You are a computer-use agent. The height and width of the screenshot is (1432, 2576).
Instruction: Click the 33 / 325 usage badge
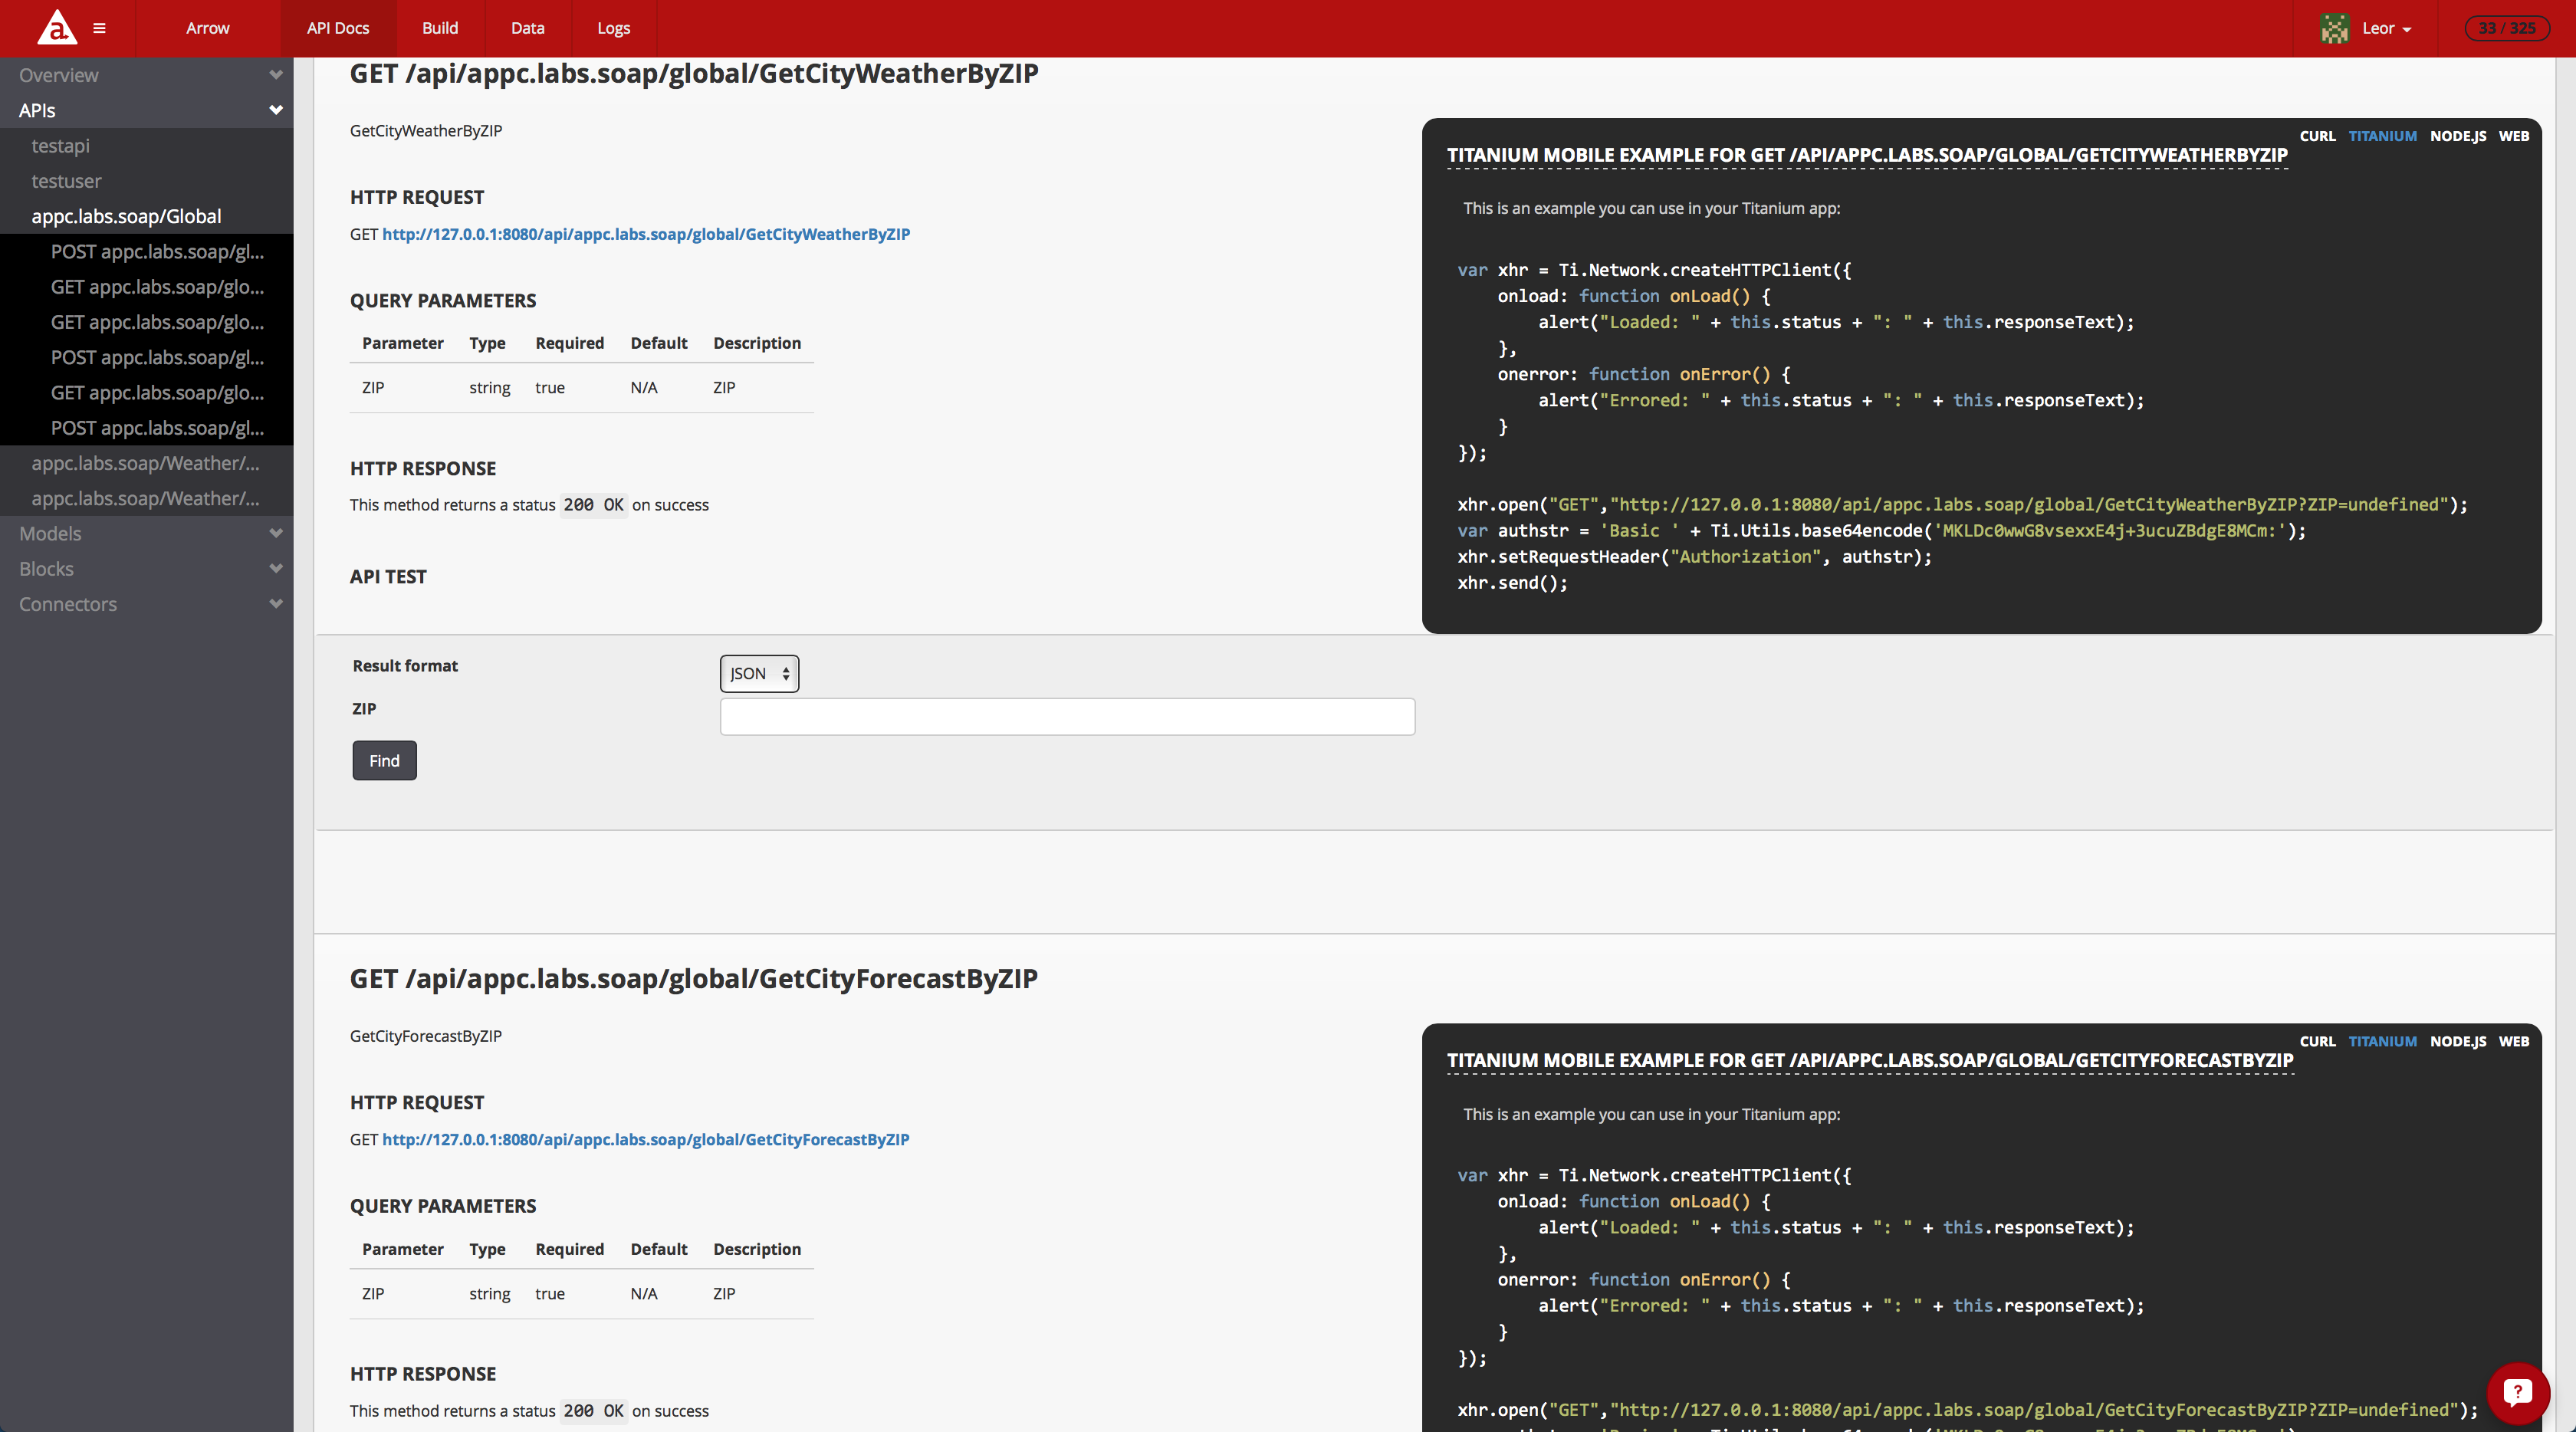tap(2506, 28)
